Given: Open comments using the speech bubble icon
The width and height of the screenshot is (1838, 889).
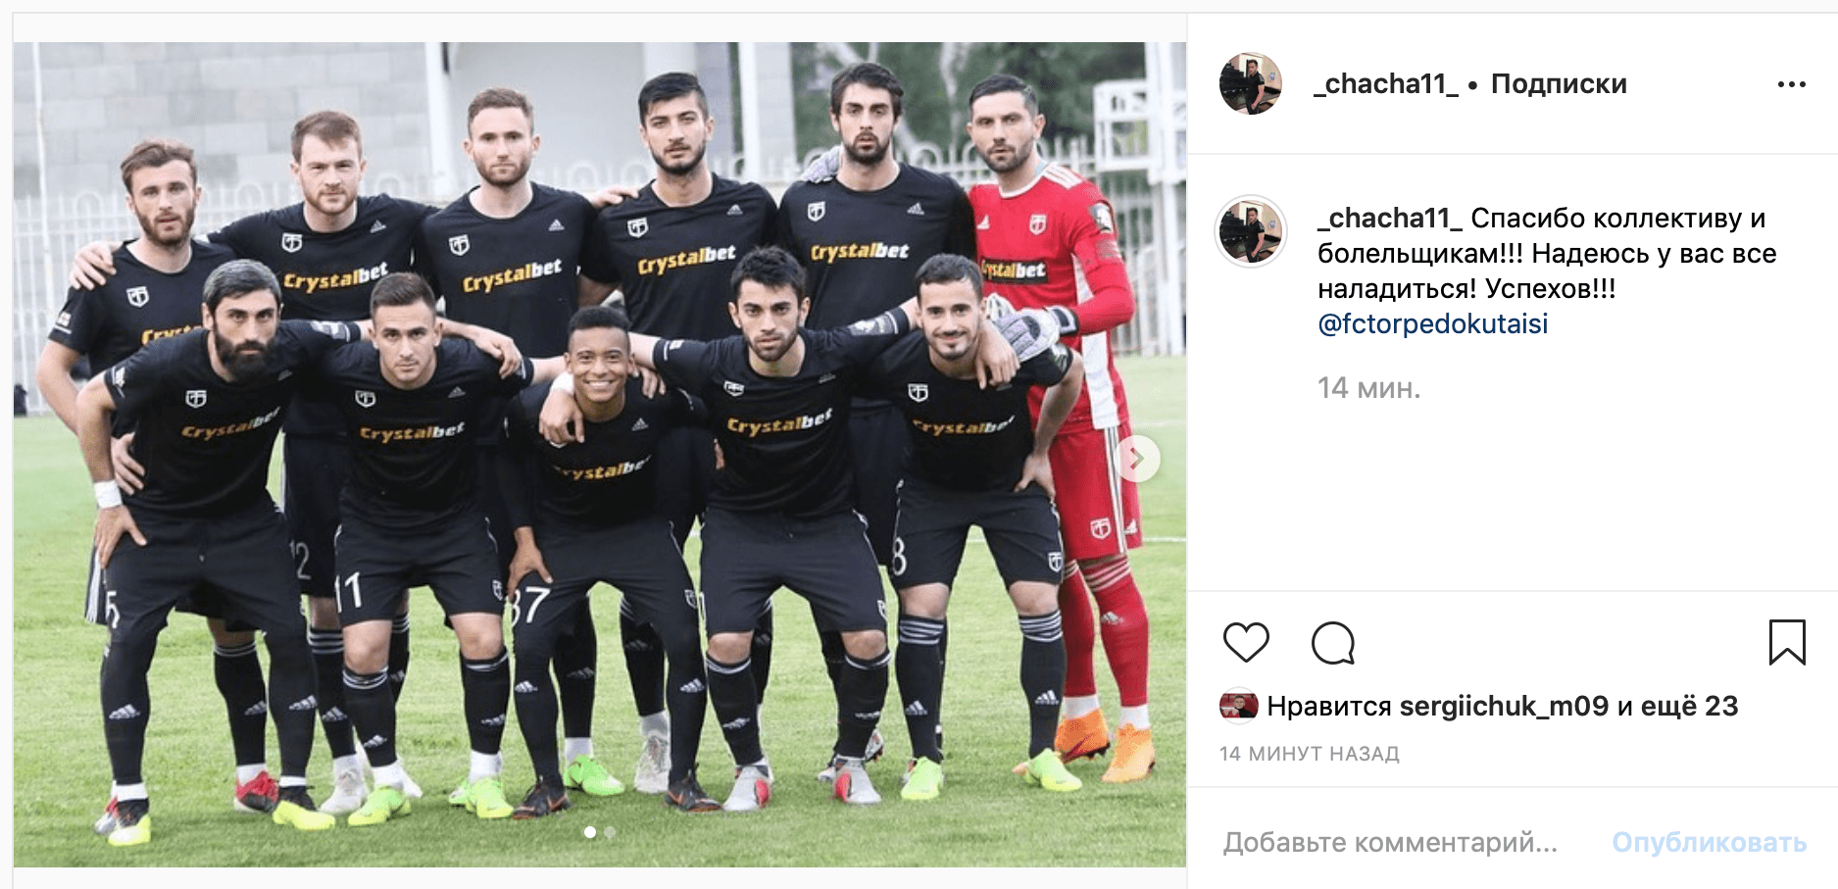Looking at the screenshot, I should pos(1333,643).
